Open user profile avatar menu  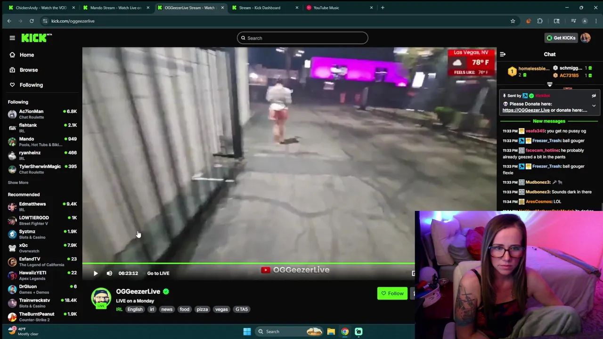pos(586,38)
